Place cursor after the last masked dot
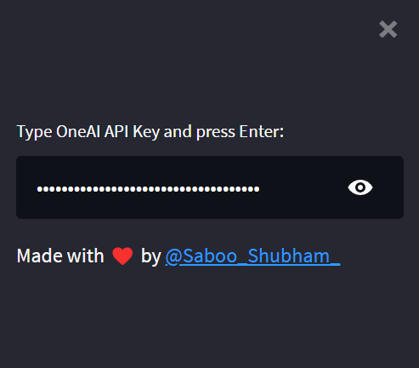419x368 pixels. click(x=260, y=189)
